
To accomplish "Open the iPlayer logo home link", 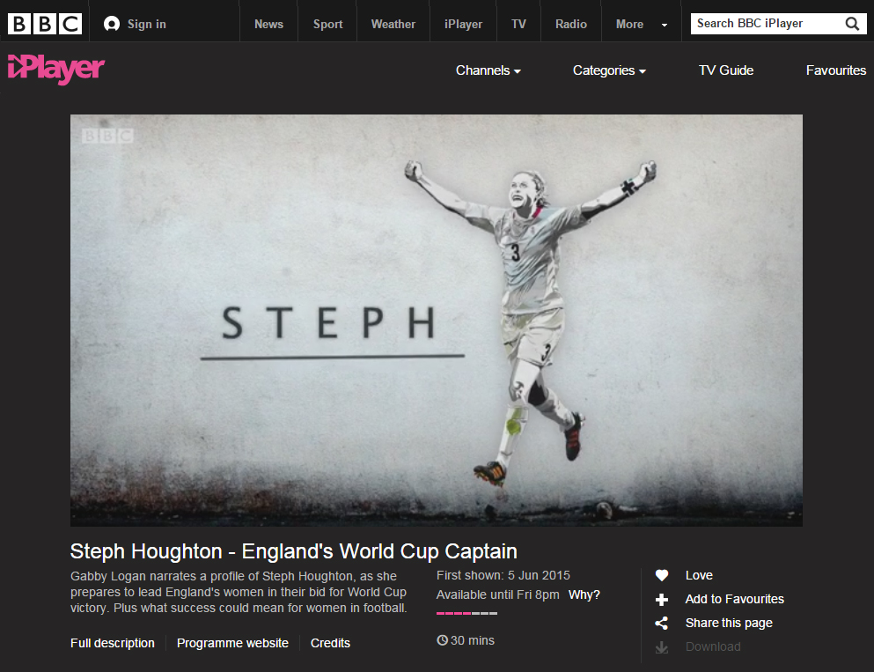I will (x=56, y=70).
